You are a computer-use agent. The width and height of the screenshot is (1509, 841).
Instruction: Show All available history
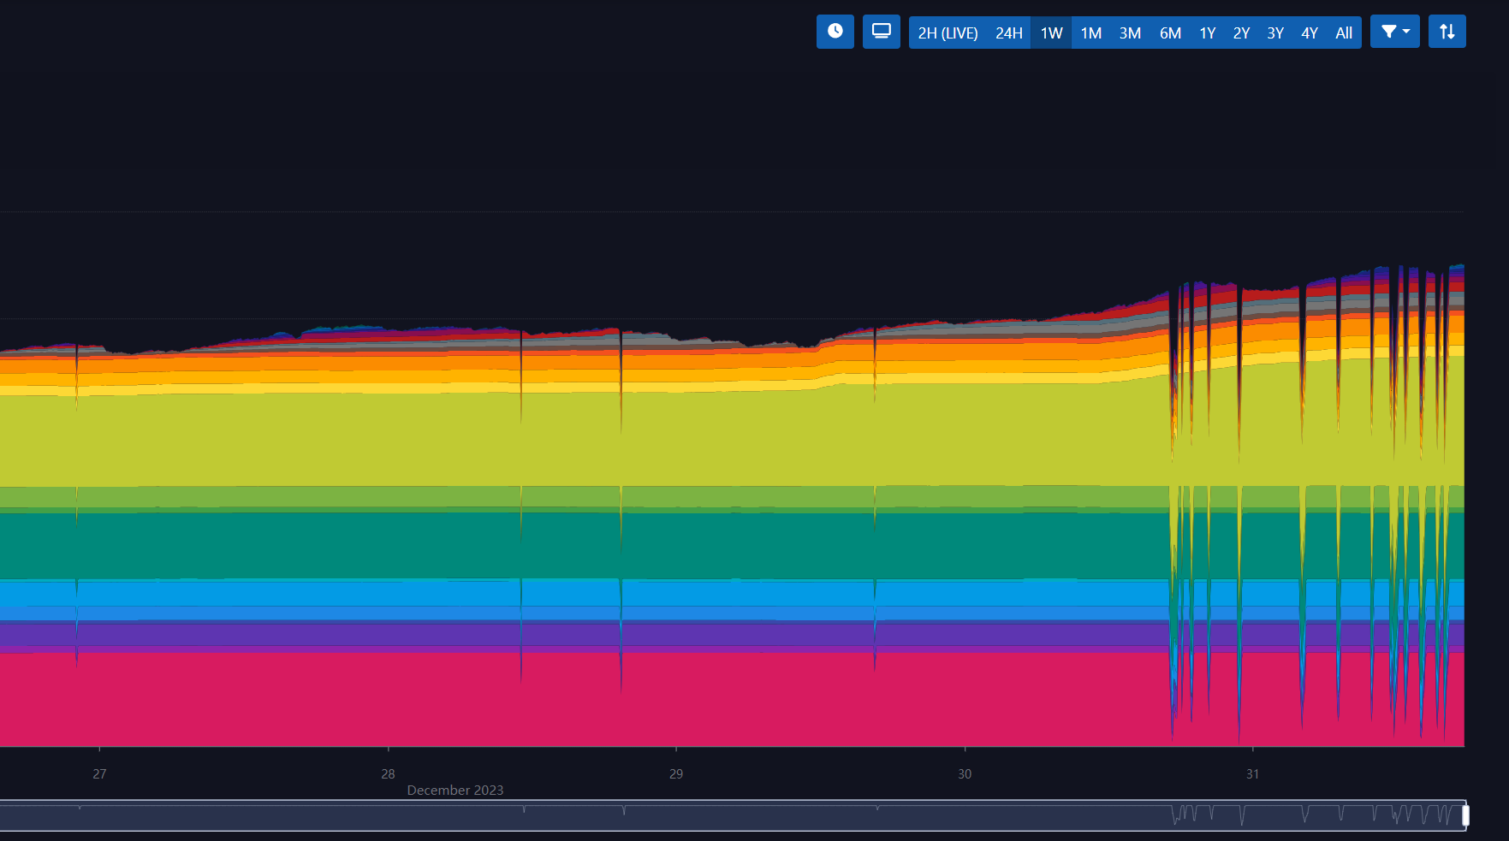click(1344, 33)
